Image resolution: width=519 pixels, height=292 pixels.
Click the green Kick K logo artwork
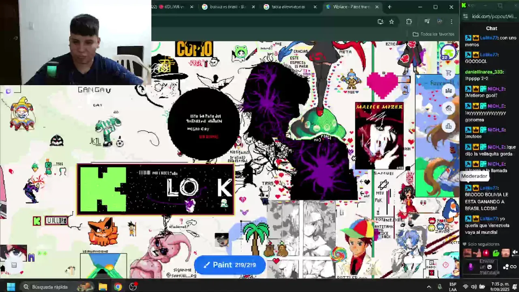[x=103, y=189]
